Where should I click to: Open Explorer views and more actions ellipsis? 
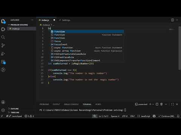click(32, 20)
